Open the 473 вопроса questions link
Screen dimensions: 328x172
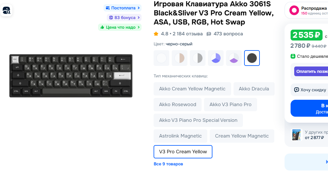pyautogui.click(x=228, y=34)
